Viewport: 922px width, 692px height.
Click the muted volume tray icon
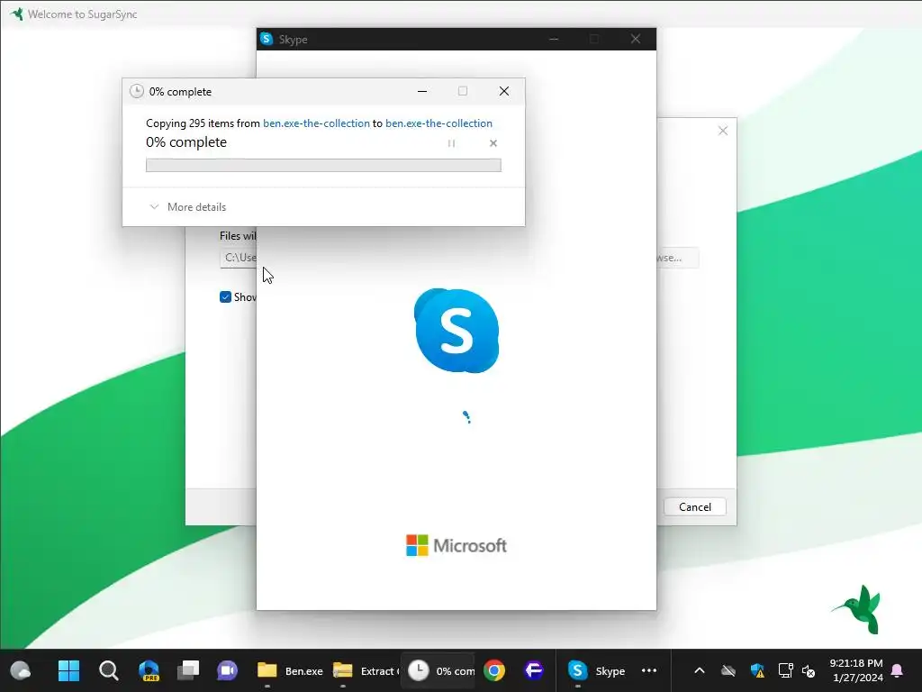(x=809, y=670)
